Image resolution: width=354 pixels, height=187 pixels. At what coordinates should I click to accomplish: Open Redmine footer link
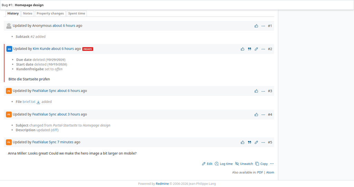point(162,184)
